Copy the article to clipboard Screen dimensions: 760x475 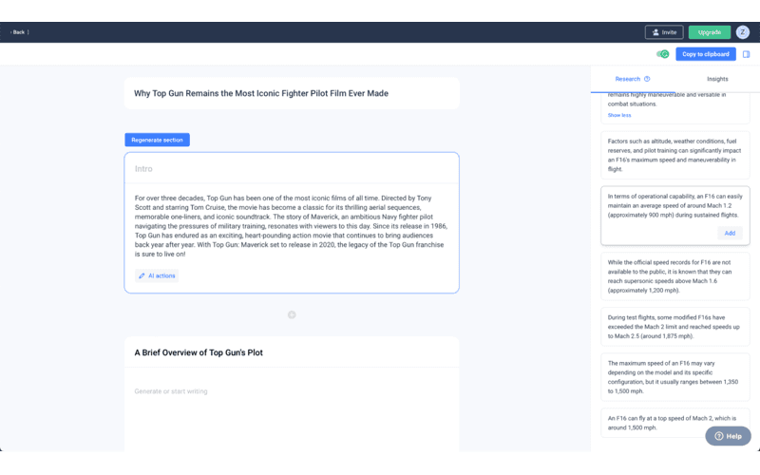(706, 54)
